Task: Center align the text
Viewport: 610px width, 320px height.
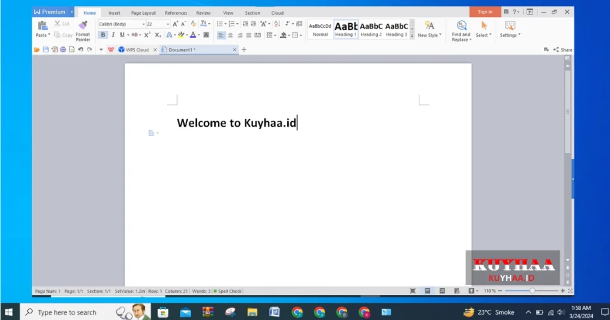Action: tap(231, 35)
